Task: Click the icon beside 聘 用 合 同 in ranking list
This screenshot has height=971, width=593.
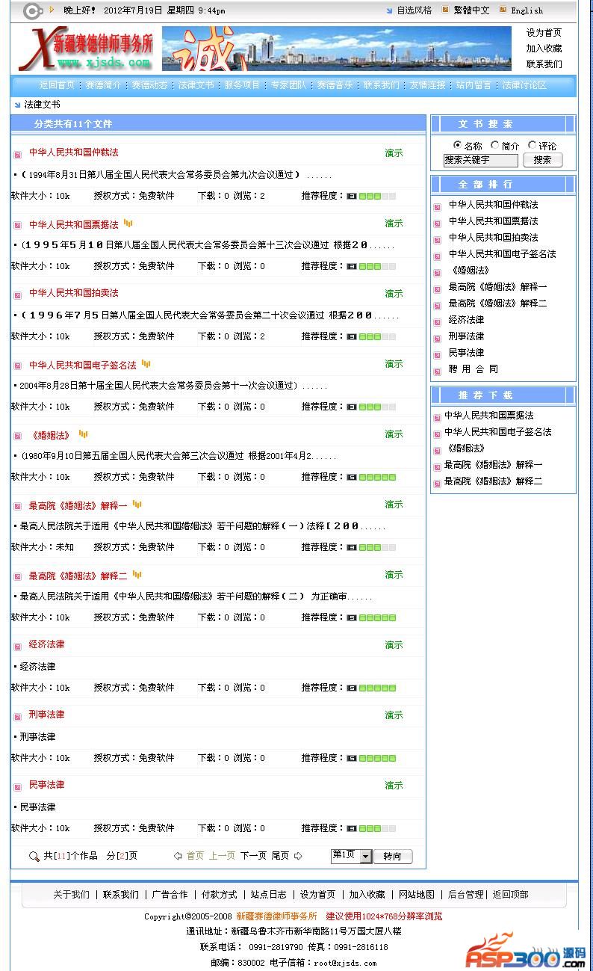Action: point(438,372)
